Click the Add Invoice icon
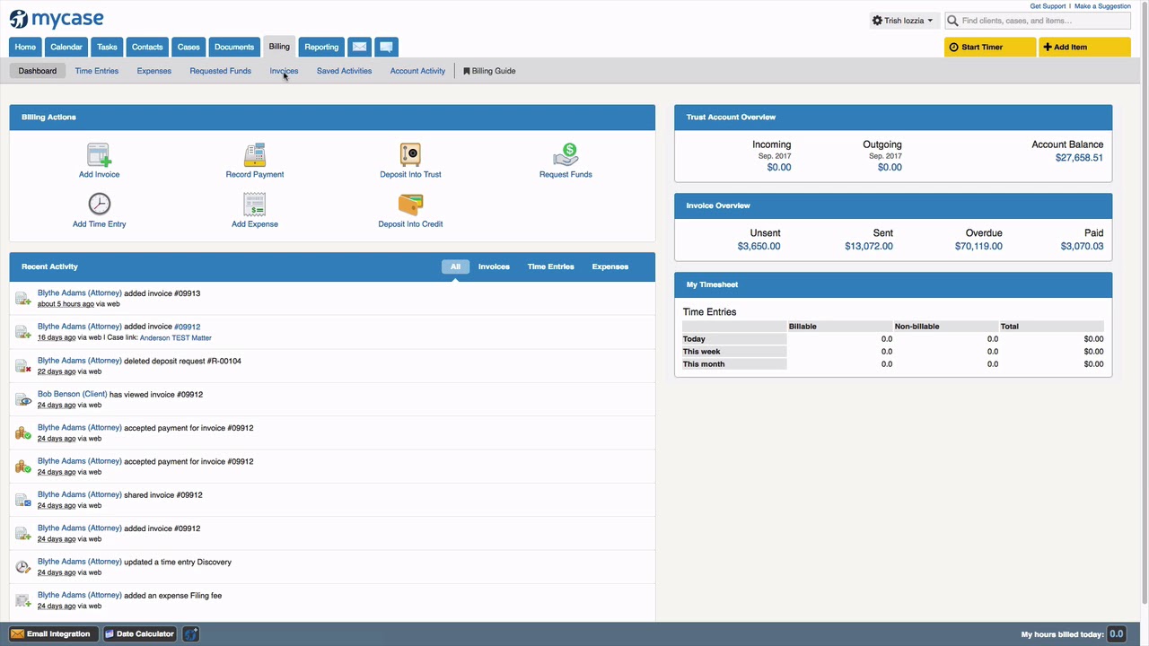Image resolution: width=1149 pixels, height=646 pixels. (99, 154)
